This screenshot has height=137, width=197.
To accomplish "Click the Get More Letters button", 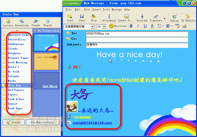I will point(42,122).
